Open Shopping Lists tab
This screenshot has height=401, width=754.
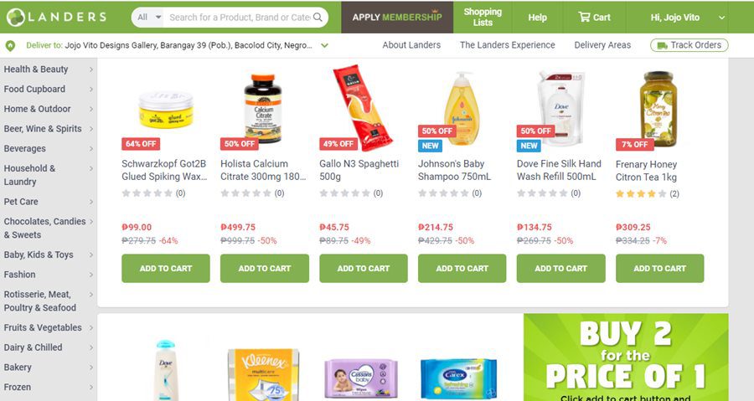(x=483, y=18)
